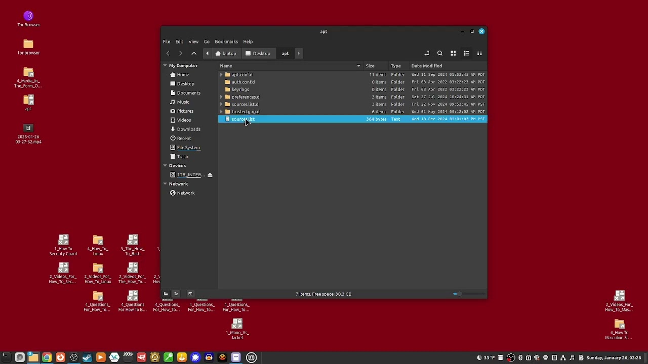Go to Desktop in the path bar
648x364 pixels.
[x=258, y=53]
